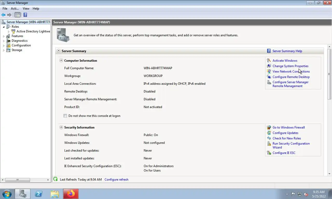Viewport: 332px width, 199px height.
Task: Click the main pane vertical scrollbar thumb
Action: [329, 74]
